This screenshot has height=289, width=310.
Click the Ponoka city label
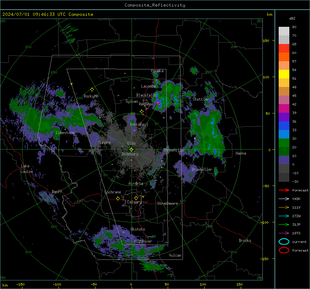pos(157,71)
